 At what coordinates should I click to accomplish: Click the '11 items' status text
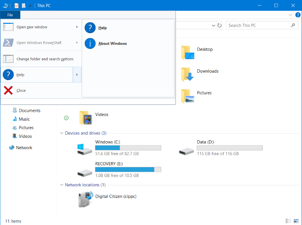13,221
